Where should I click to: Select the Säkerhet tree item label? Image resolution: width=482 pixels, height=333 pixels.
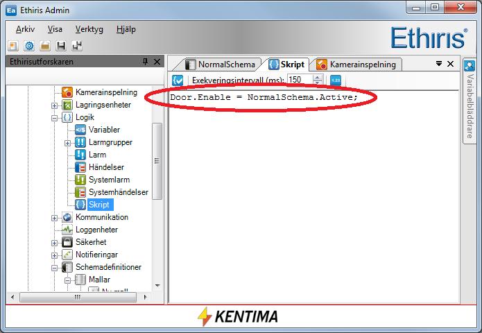pos(91,242)
